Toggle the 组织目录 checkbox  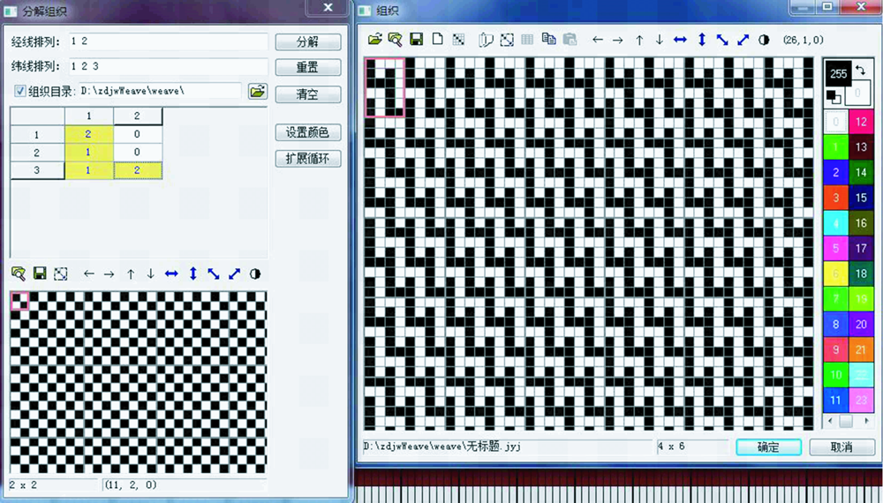(20, 91)
